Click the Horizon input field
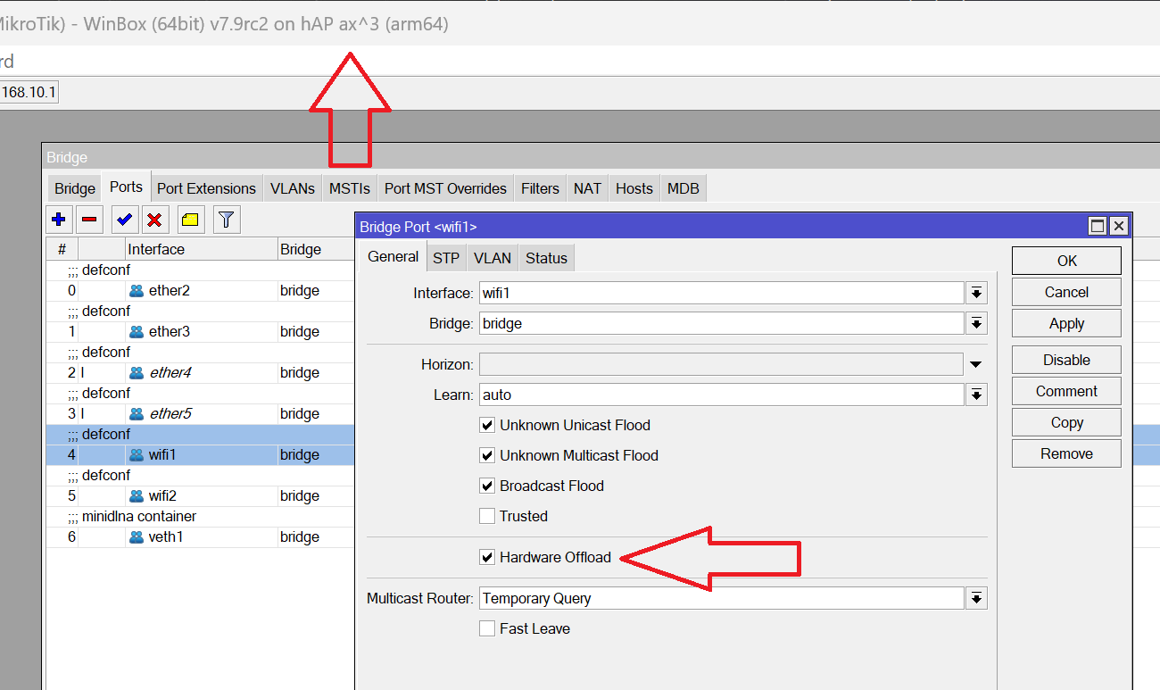The image size is (1160, 690). click(721, 364)
